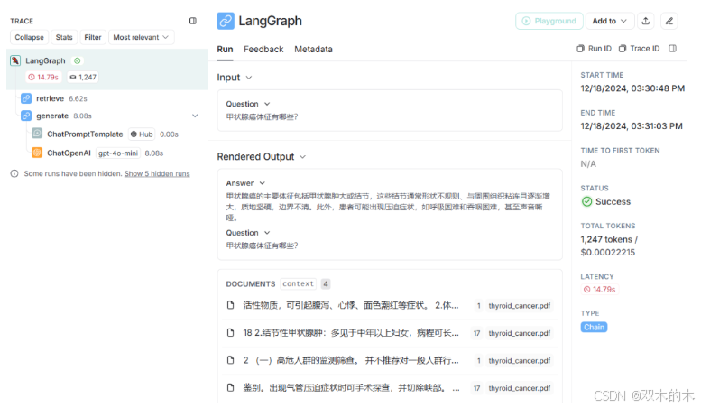Click the red 14.79s latency chip
701x408 pixels.
point(600,290)
